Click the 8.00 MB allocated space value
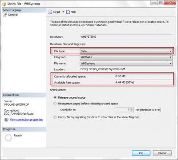The image size is (178, 160). click(120, 76)
